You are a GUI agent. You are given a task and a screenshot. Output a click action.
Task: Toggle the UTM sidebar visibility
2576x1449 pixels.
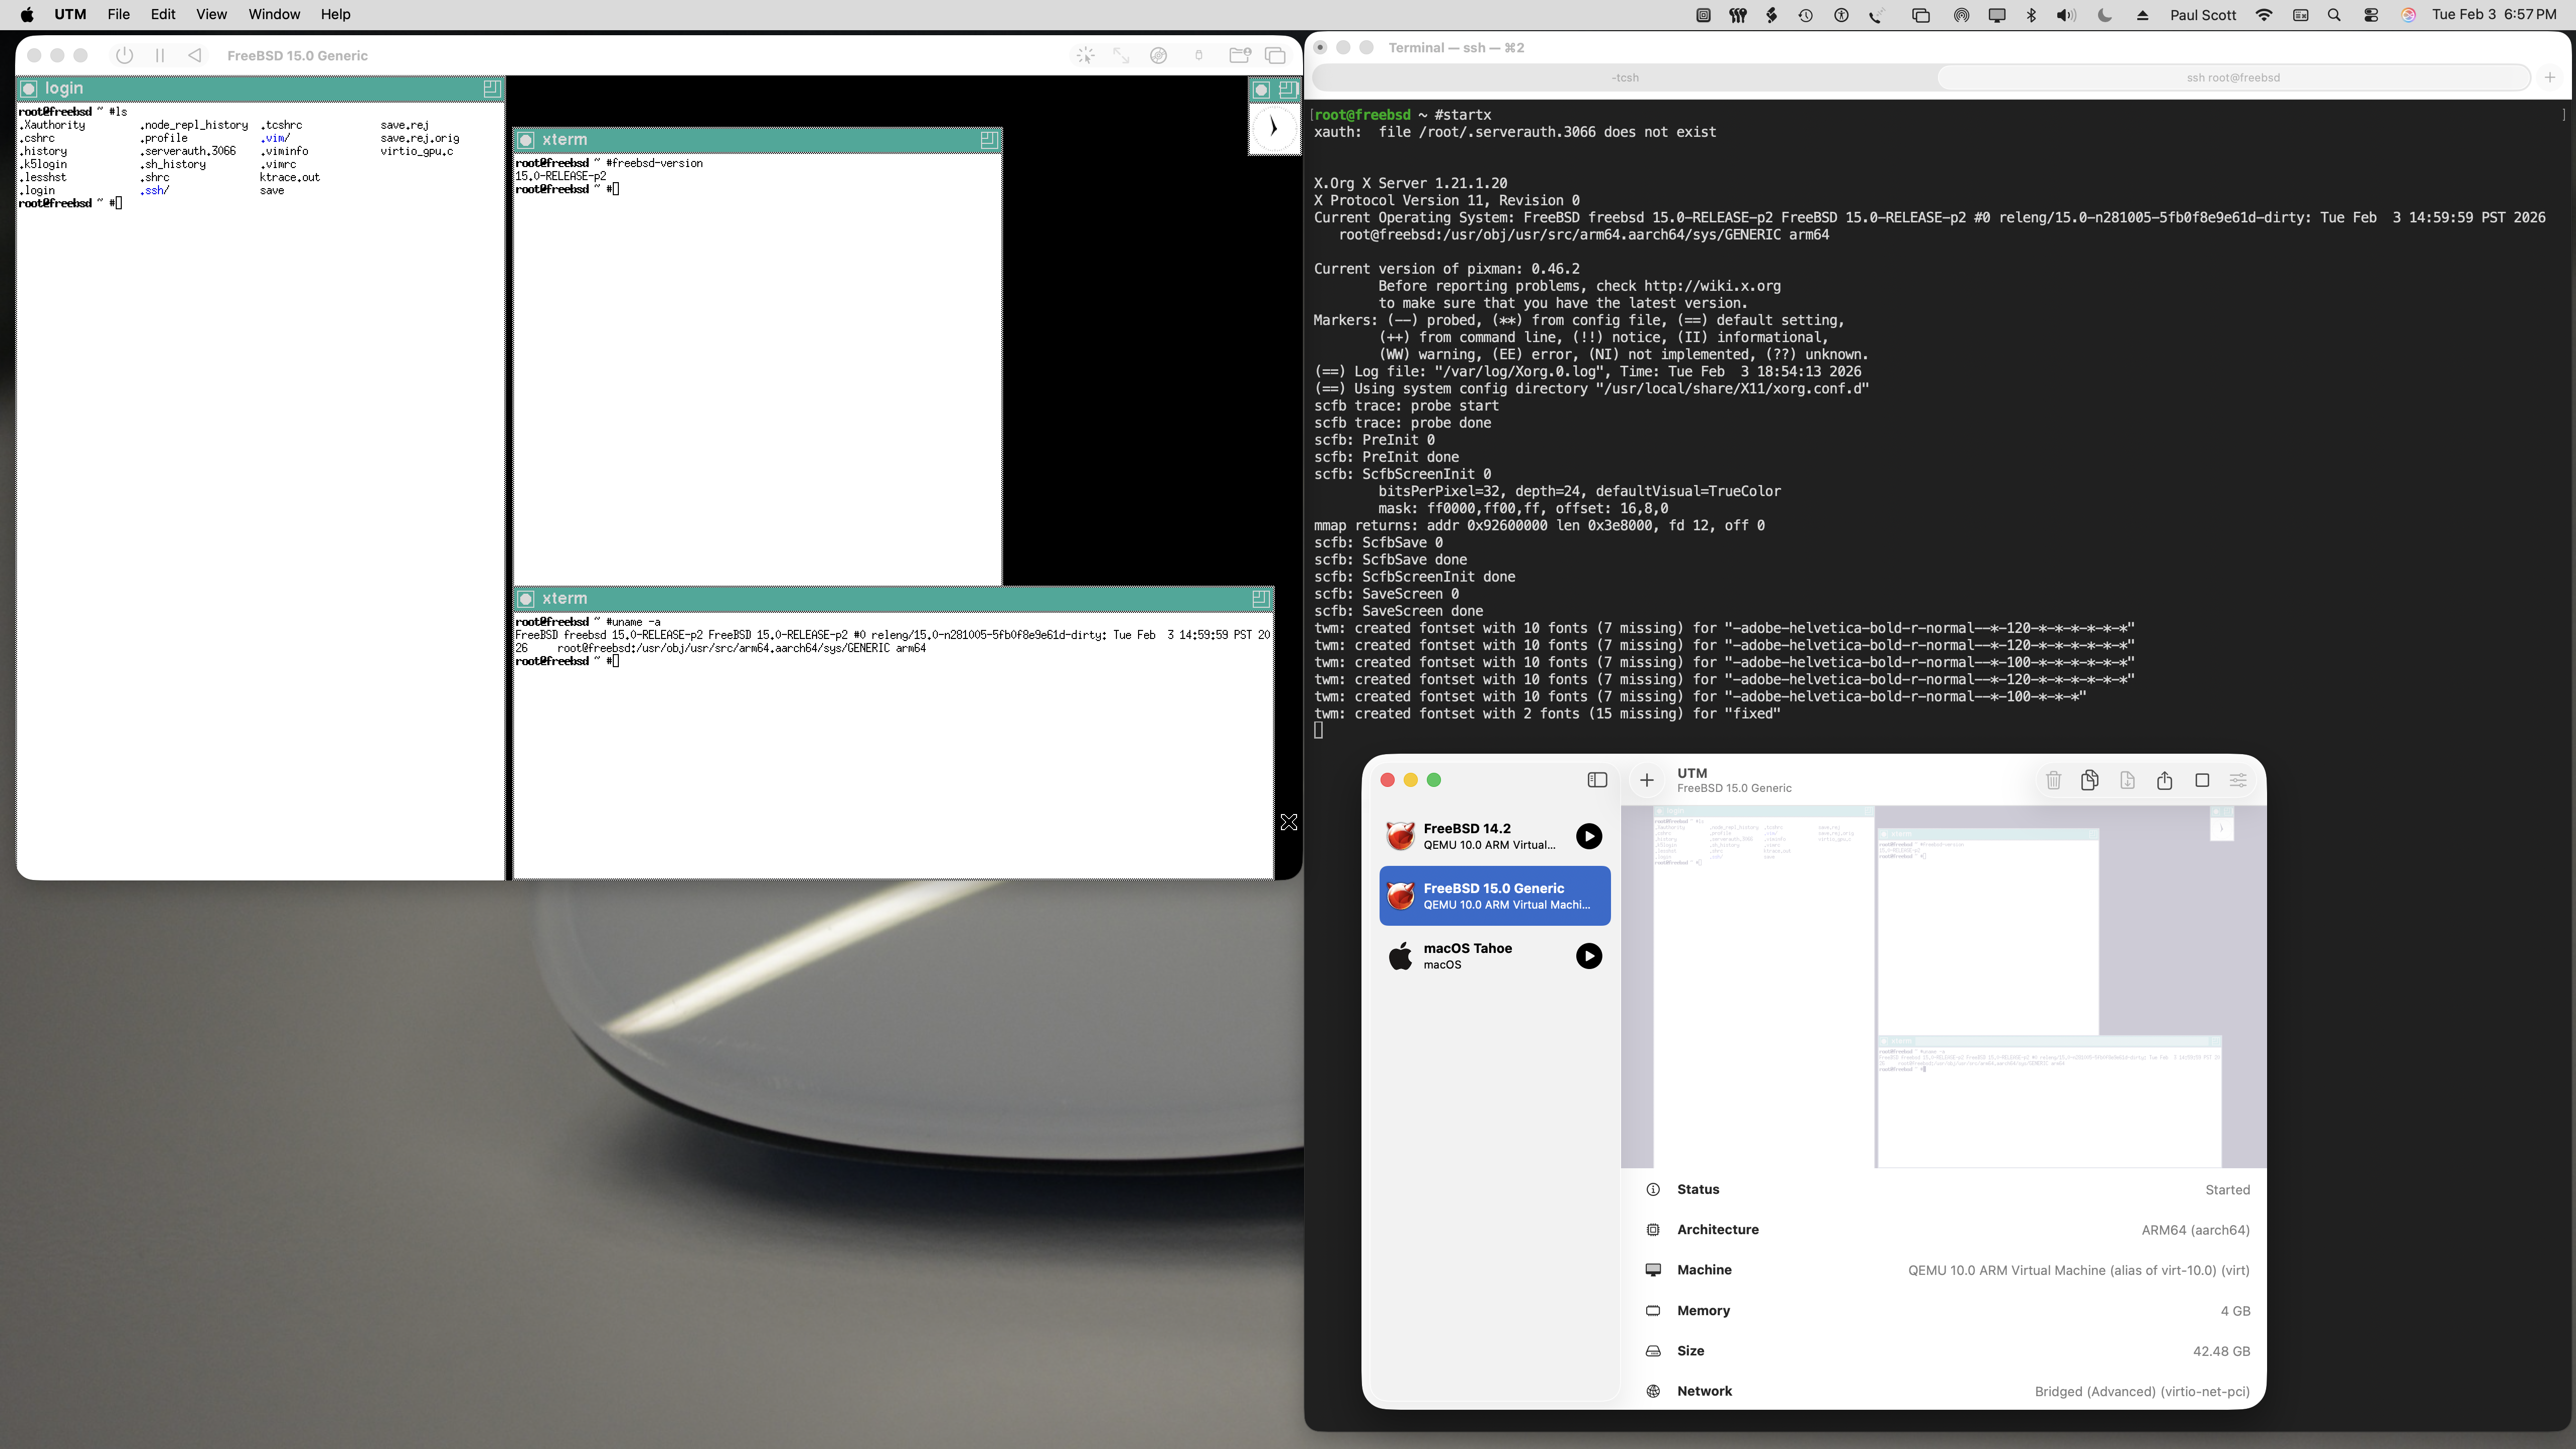[x=1597, y=780]
